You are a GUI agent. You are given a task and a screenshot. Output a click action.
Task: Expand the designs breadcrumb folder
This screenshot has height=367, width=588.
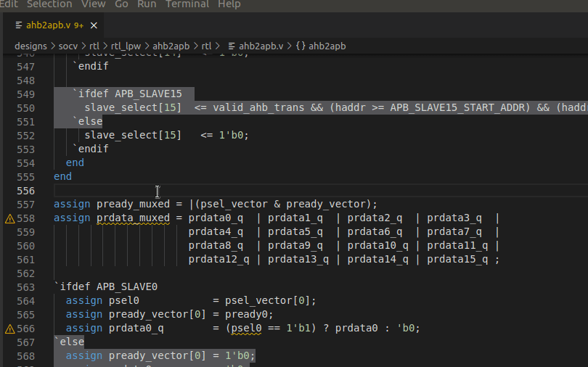pyautogui.click(x=30, y=46)
